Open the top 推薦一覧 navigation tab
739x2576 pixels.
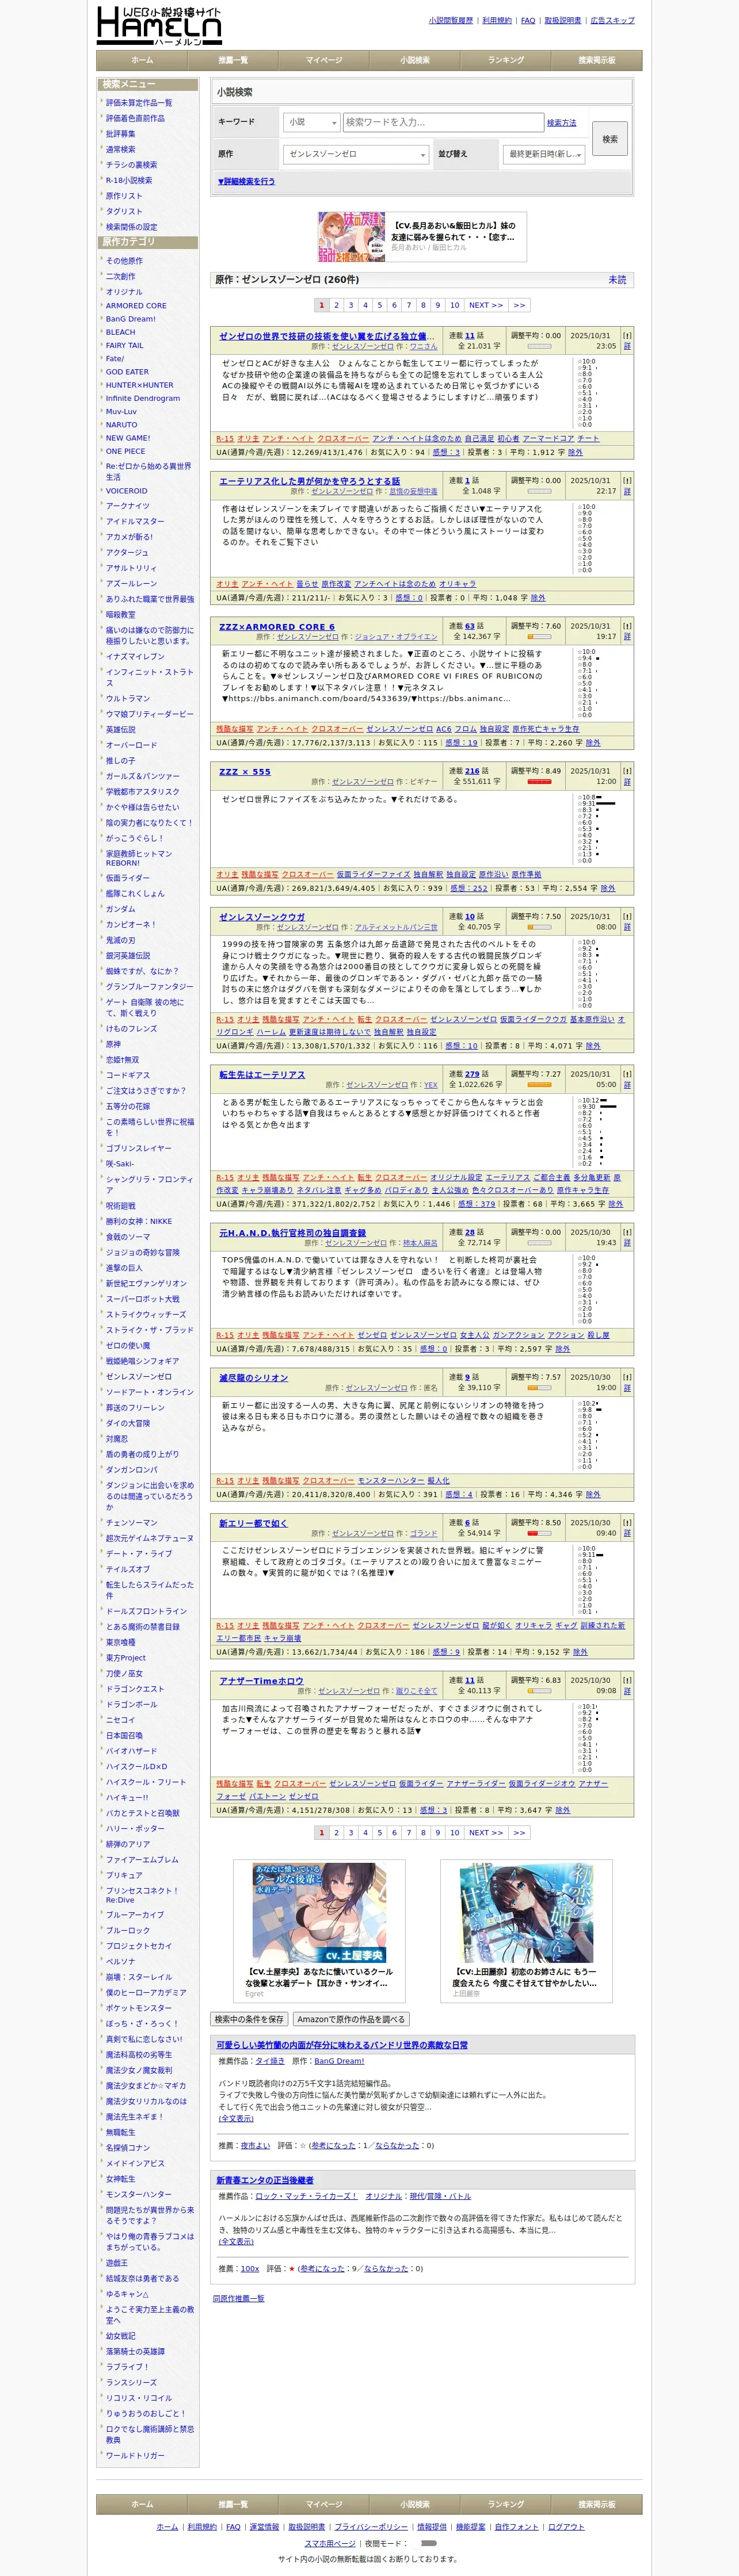click(x=233, y=60)
